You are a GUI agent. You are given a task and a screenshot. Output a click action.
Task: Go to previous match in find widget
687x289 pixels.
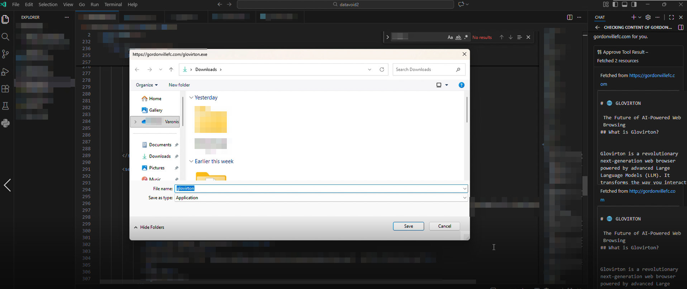click(501, 37)
